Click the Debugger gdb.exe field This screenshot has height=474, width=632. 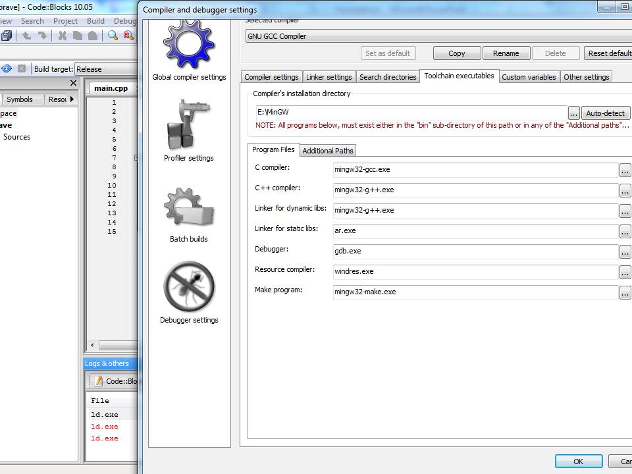point(475,251)
